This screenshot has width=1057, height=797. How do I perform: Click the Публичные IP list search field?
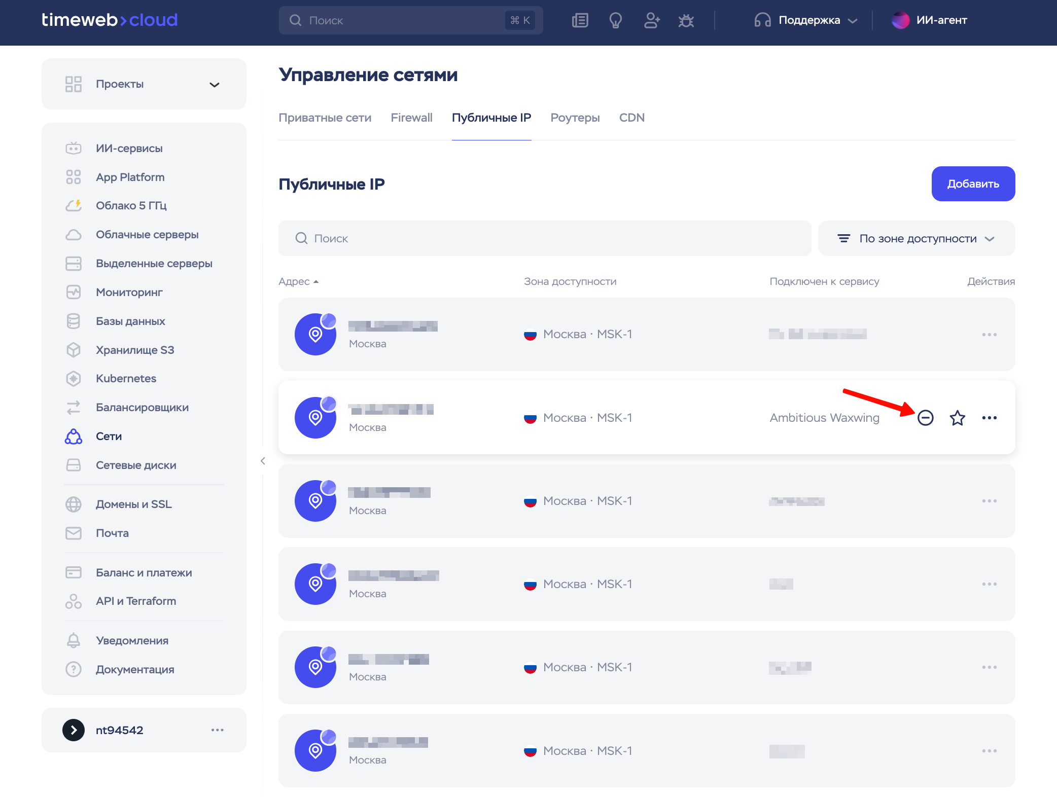[x=545, y=238]
